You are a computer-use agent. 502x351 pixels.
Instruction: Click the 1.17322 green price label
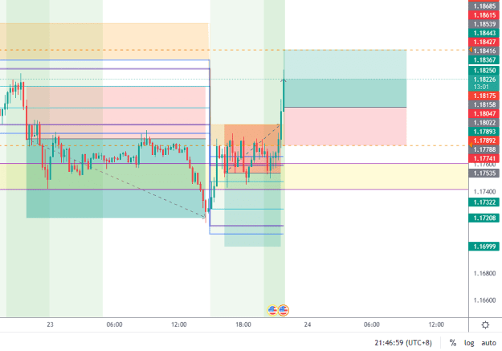[484, 202]
